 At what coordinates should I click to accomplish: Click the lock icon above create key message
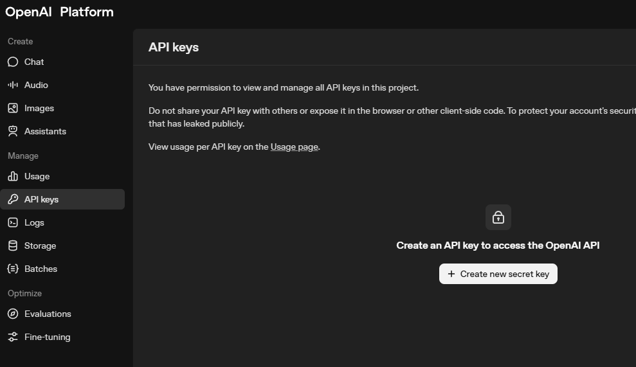point(498,217)
